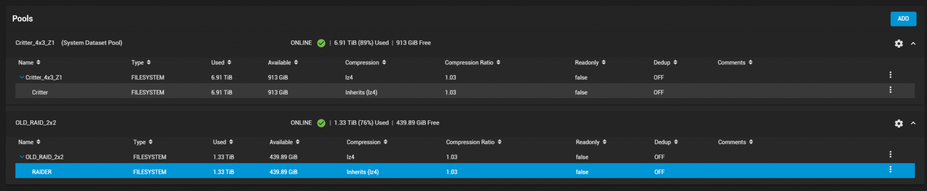Collapse Critter_4x3_Z1 dataset tree chevron

[22, 77]
